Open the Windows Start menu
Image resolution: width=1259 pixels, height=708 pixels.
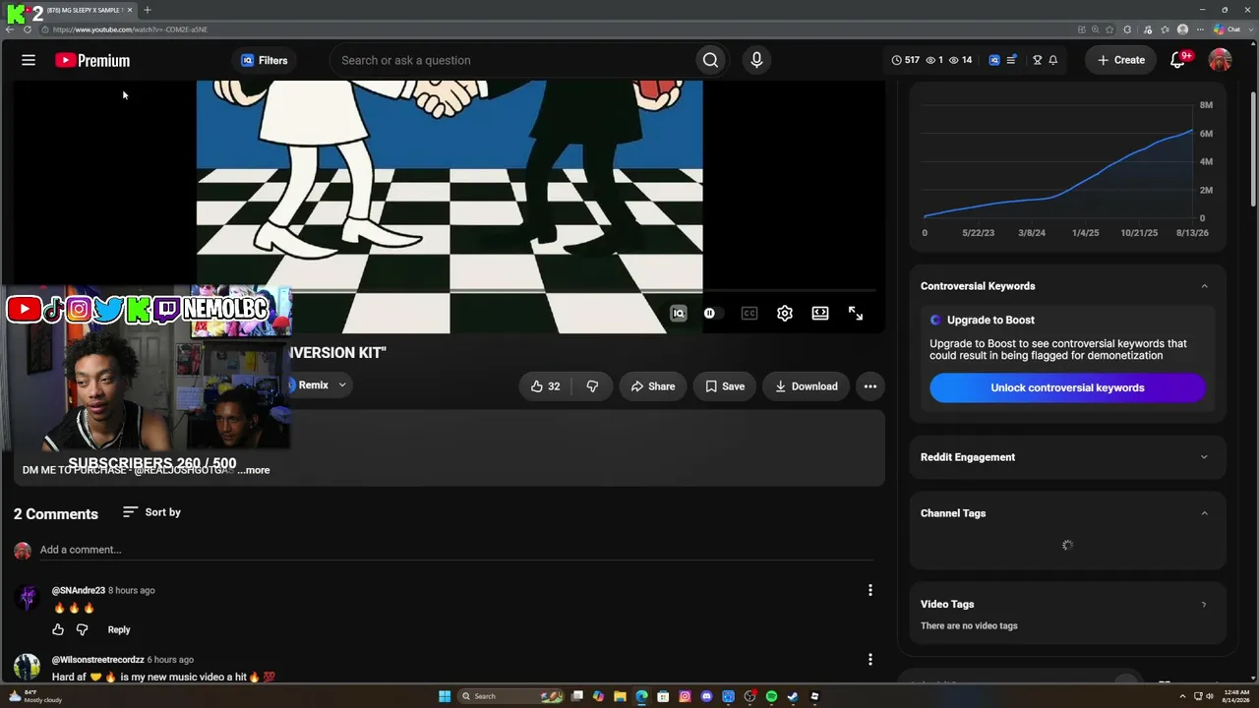[445, 696]
